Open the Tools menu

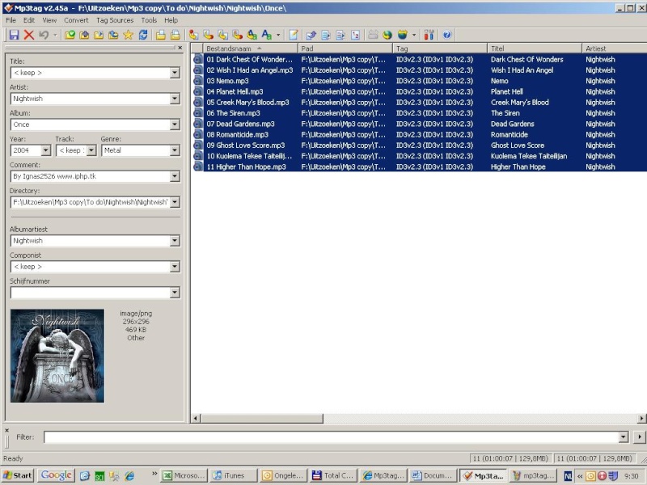pyautogui.click(x=149, y=20)
